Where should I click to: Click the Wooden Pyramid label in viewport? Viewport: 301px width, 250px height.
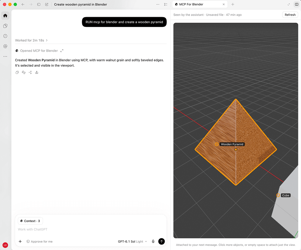[232, 144]
